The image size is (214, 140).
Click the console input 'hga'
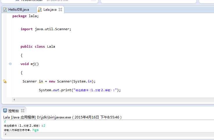[35, 130]
